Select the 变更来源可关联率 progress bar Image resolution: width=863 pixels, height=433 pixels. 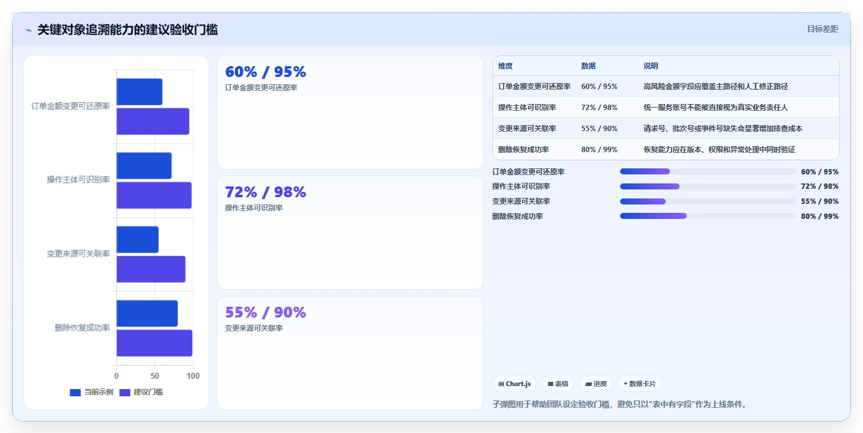pyautogui.click(x=708, y=201)
